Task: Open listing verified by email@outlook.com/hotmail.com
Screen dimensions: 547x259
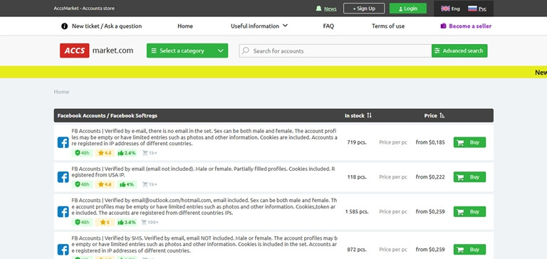Action: pos(204,206)
